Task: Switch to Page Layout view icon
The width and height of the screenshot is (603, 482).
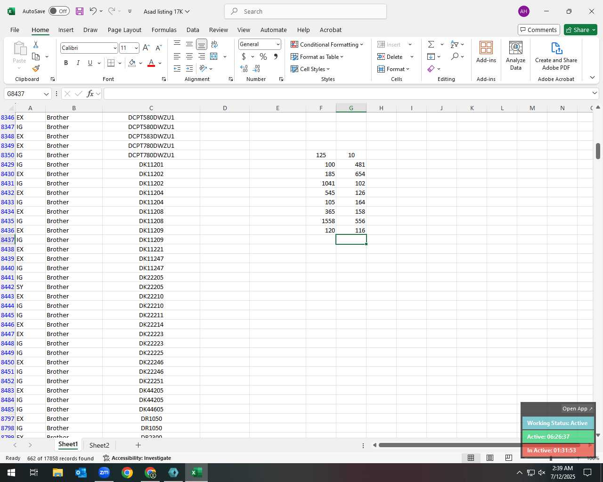Action: 490,458
